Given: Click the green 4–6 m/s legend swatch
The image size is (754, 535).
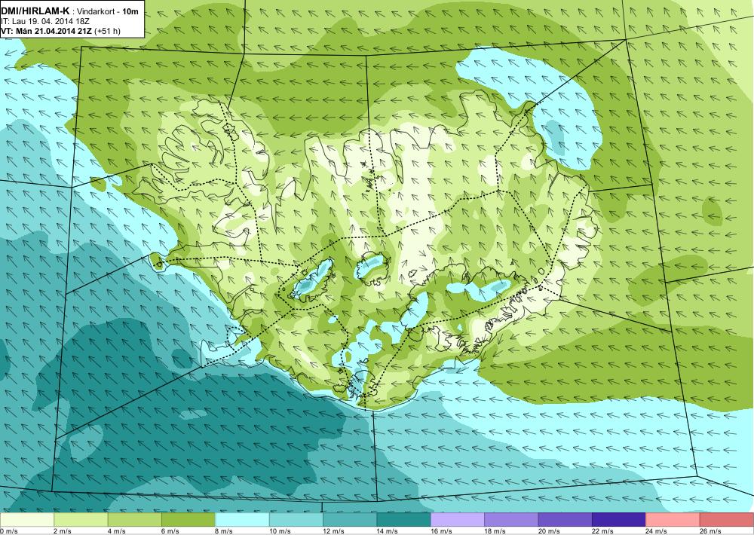Looking at the screenshot, I should pyautogui.click(x=135, y=520).
